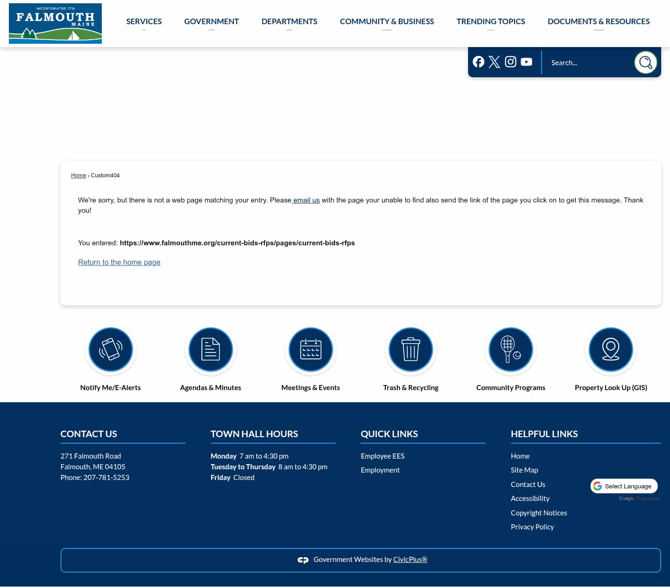Image resolution: width=670 pixels, height=588 pixels.
Task: Open the Facebook social icon
Action: 478,61
